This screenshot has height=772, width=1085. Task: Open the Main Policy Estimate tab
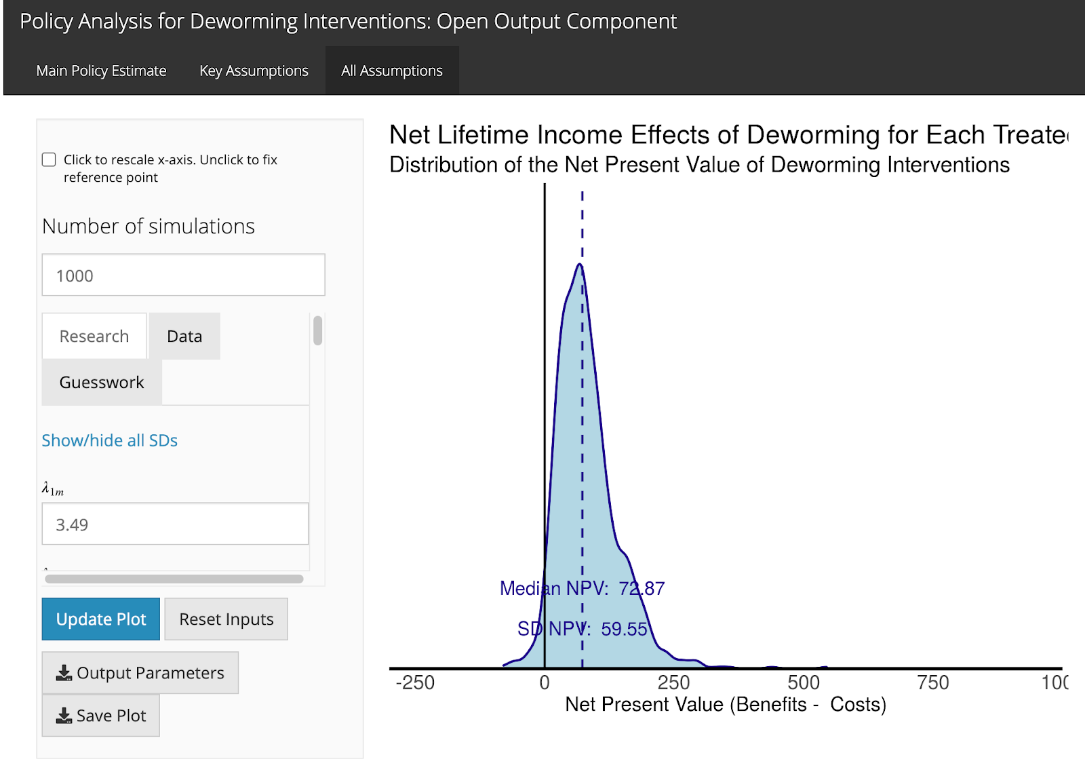click(101, 71)
